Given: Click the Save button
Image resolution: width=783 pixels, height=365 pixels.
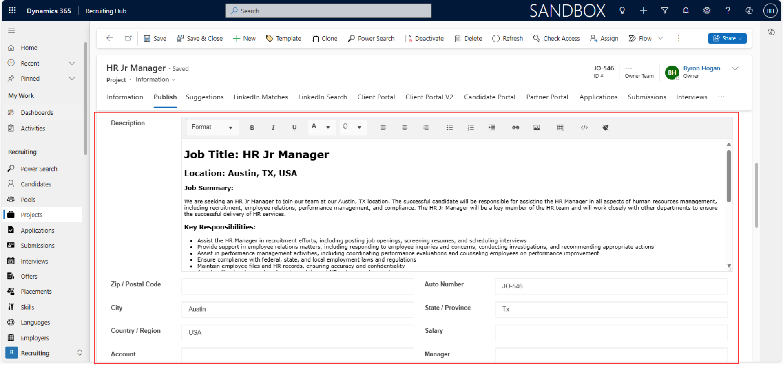Looking at the screenshot, I should click(x=155, y=38).
